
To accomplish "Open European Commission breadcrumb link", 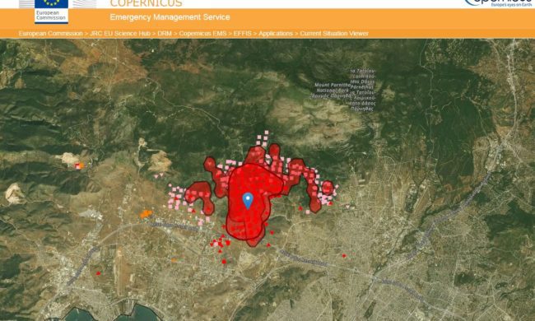I will click(50, 34).
